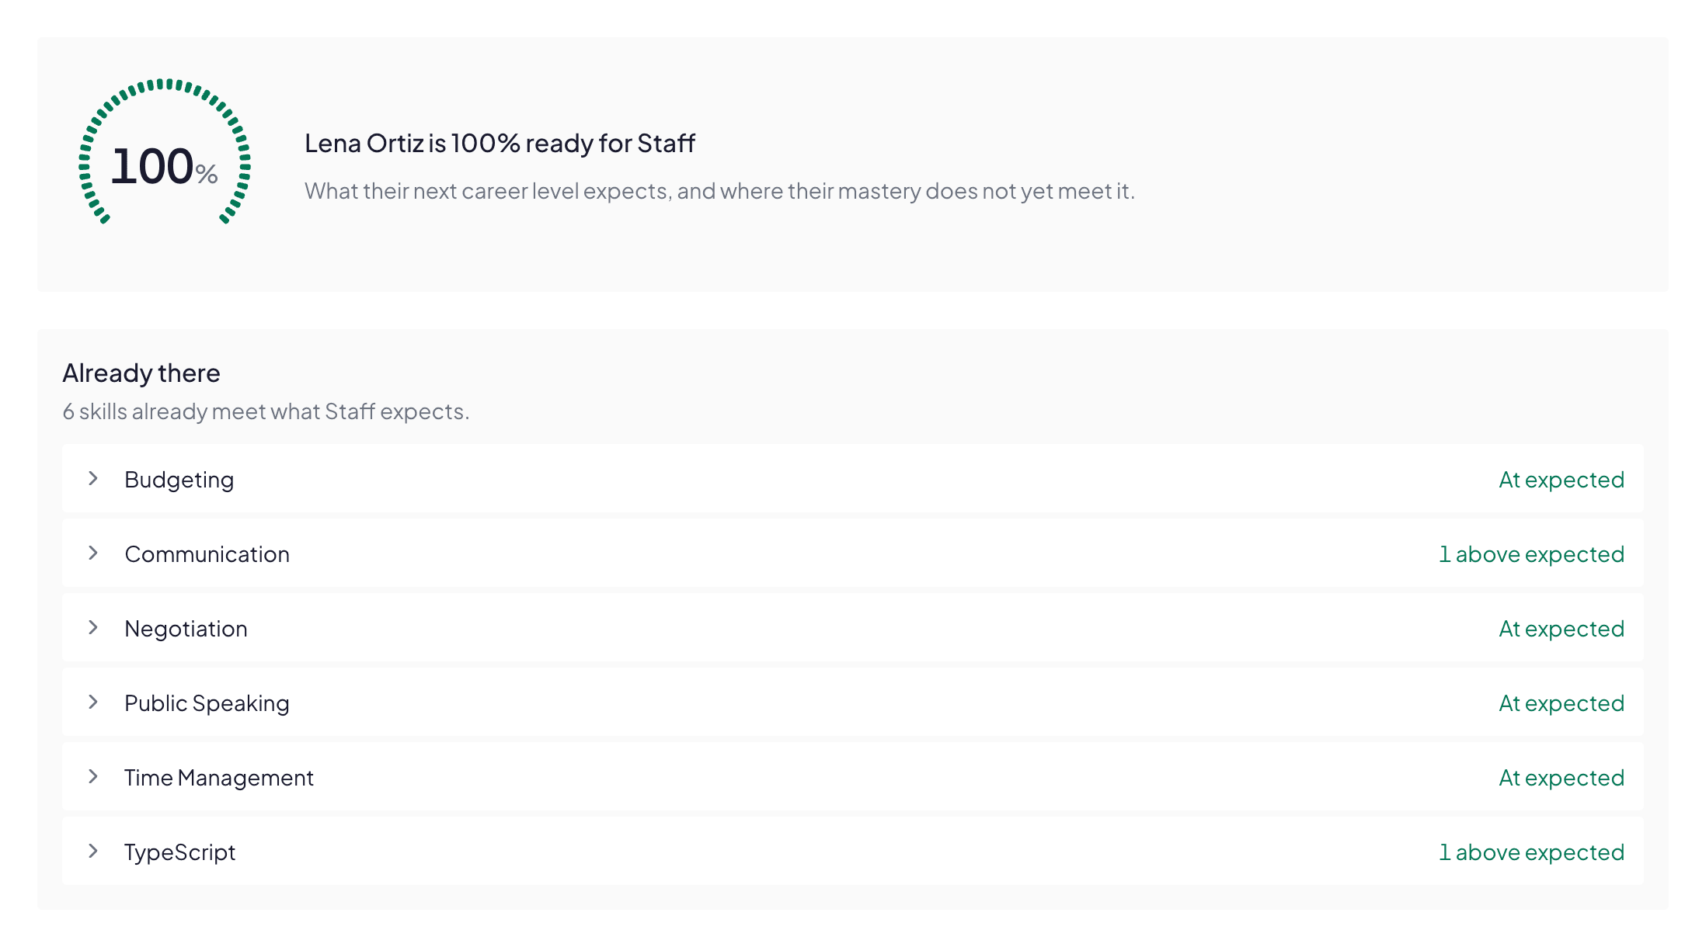The height and width of the screenshot is (947, 1706).
Task: Click 'At expected' status for Budgeting
Action: pos(1562,480)
